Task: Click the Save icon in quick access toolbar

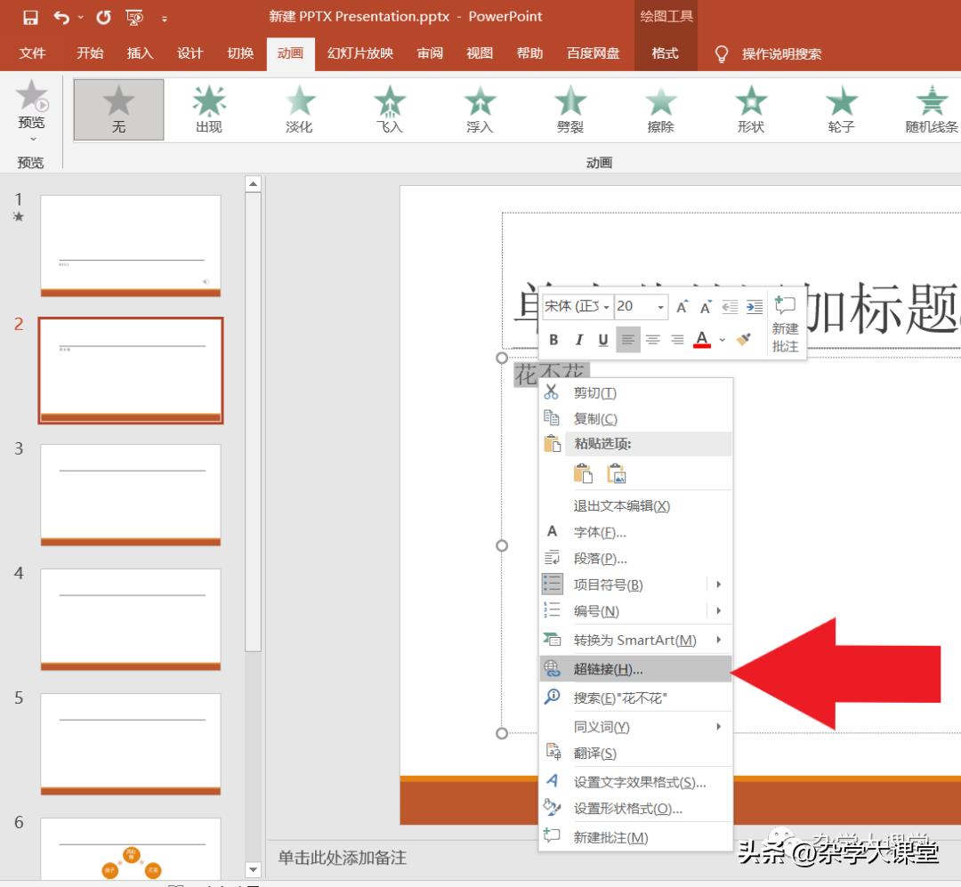Action: coord(30,16)
